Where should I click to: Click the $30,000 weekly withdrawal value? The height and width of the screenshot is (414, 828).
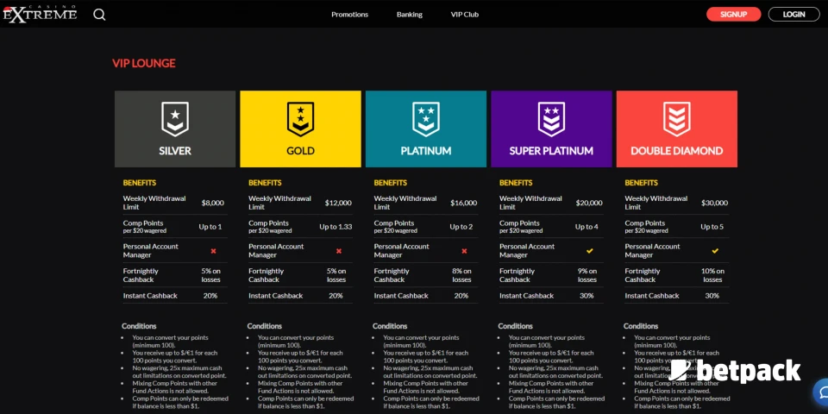[x=714, y=203]
